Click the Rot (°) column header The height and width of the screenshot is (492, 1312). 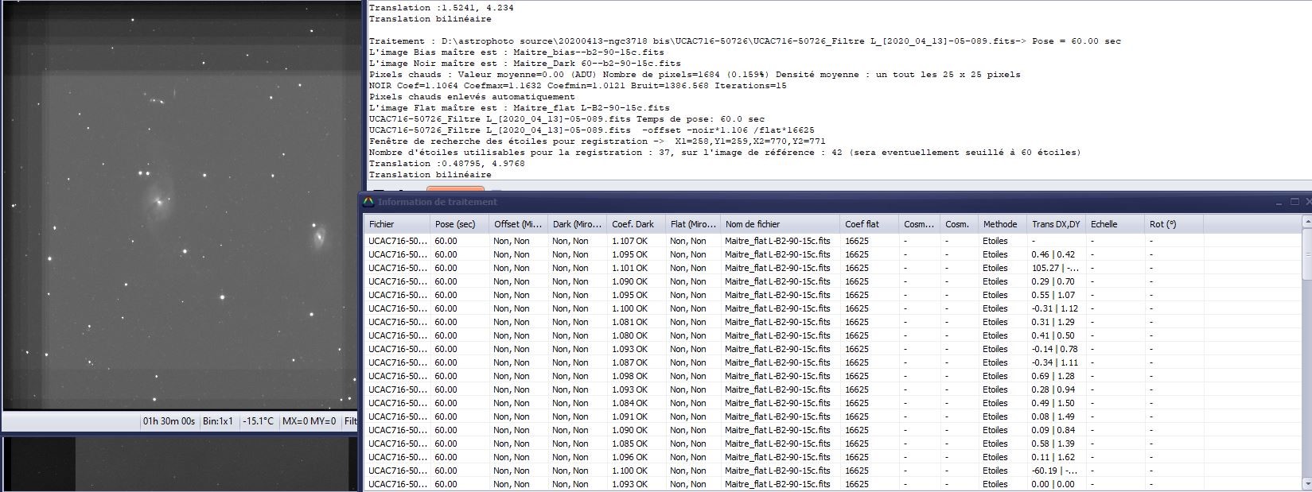tap(1173, 224)
